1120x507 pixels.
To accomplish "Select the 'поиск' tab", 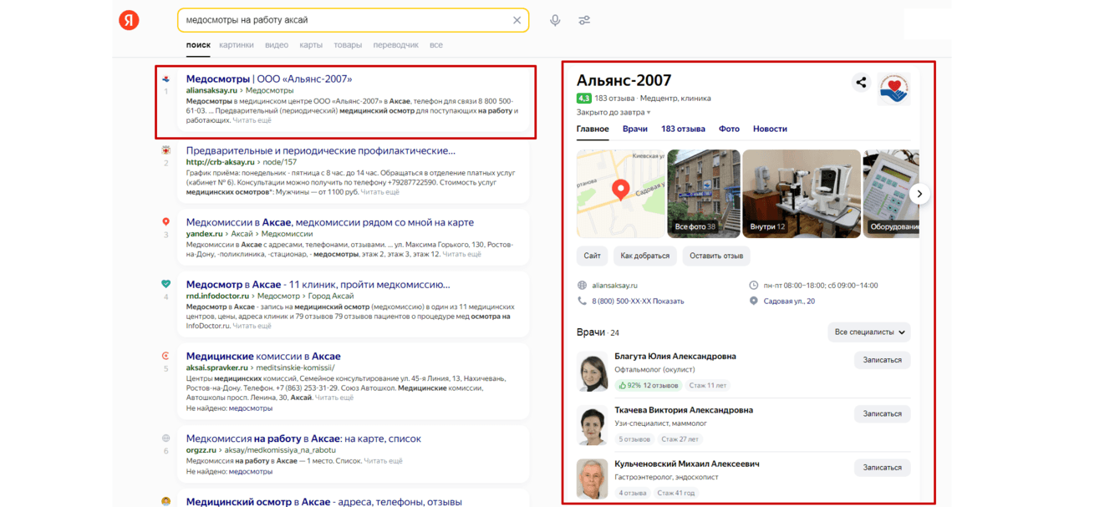I will pos(198,45).
